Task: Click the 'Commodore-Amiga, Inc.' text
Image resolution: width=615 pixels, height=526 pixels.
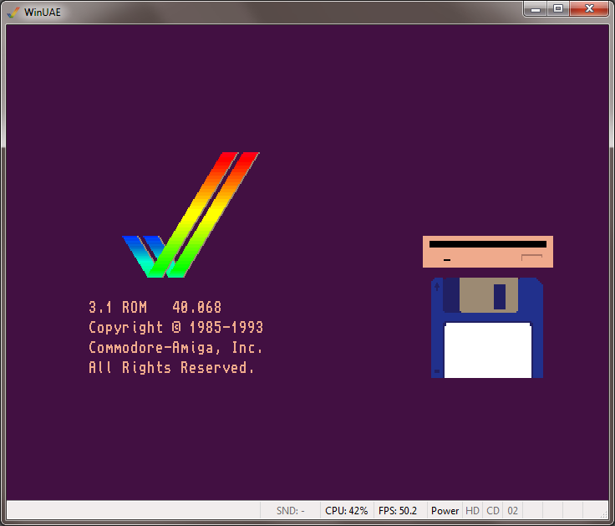Action: tap(175, 347)
